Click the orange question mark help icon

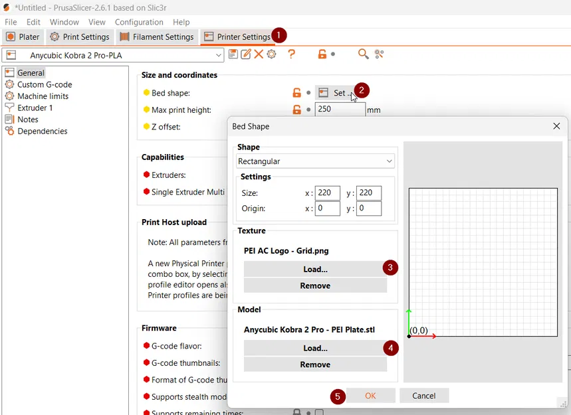click(x=291, y=54)
